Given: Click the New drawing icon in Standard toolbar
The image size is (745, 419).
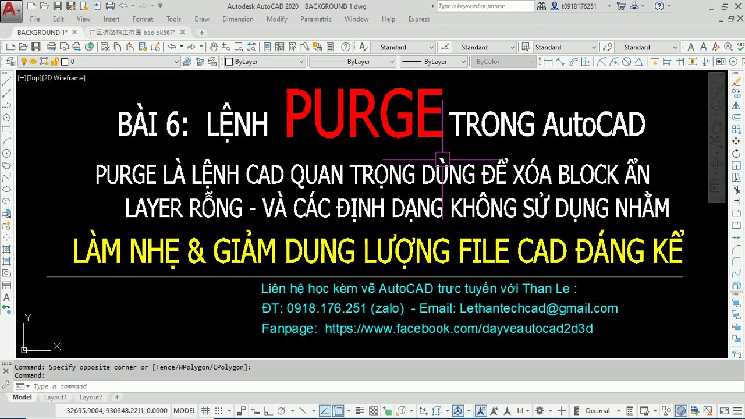Looking at the screenshot, I should point(10,47).
